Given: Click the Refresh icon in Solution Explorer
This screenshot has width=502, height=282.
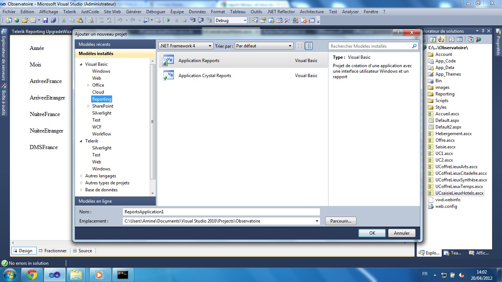Looking at the screenshot, I should pos(433,39).
